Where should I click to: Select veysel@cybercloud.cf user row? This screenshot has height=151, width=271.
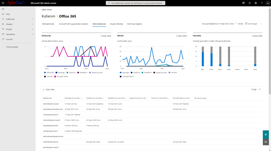(152, 125)
